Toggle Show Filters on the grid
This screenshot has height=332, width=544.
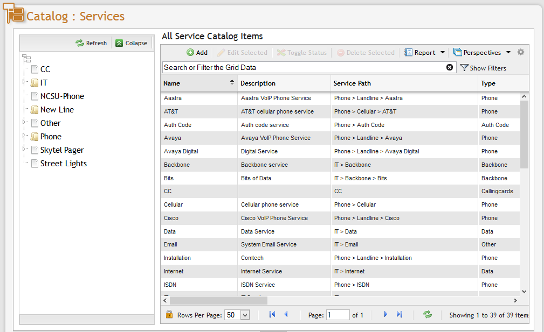coord(484,68)
